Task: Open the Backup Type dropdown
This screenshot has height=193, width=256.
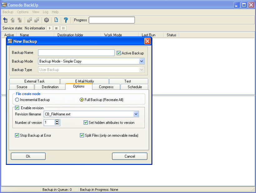Action: point(141,70)
